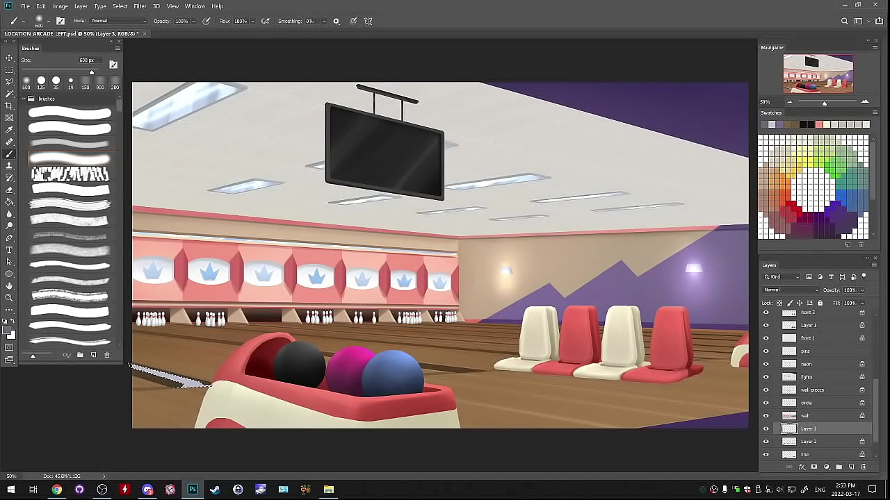Collapse the brushes folder group

pos(24,99)
